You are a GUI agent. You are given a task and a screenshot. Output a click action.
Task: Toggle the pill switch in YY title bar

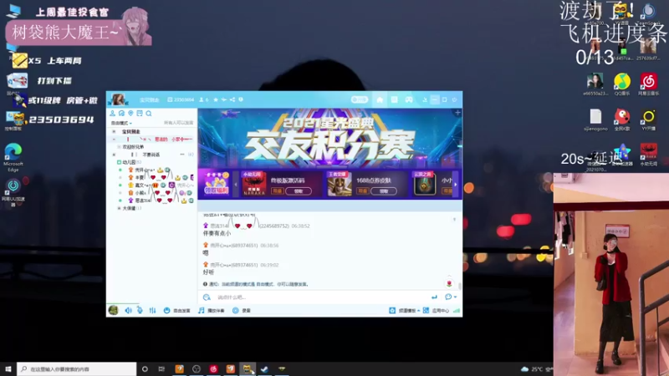click(360, 99)
